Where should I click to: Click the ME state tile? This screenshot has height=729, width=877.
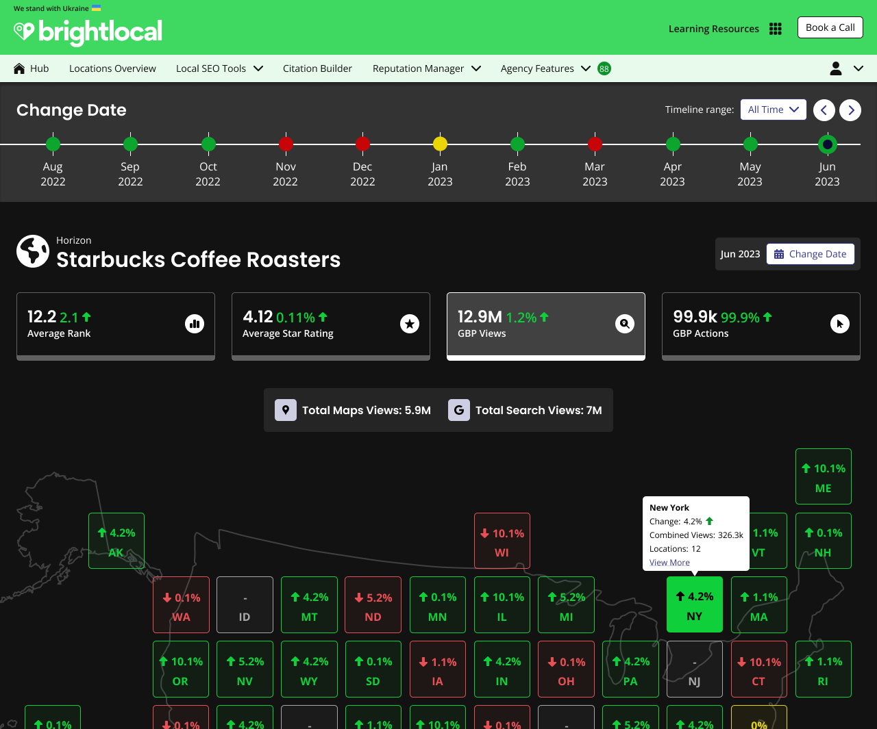(x=824, y=476)
